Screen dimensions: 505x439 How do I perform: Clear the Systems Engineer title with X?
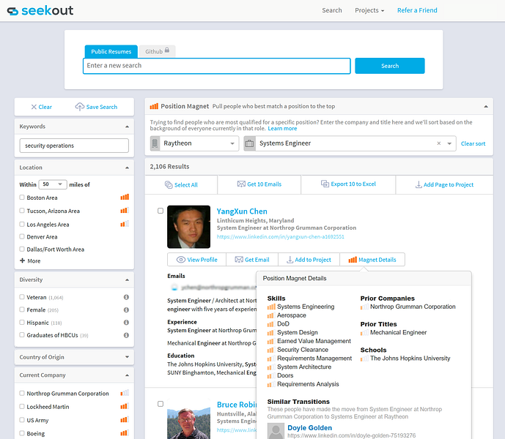pyautogui.click(x=438, y=143)
